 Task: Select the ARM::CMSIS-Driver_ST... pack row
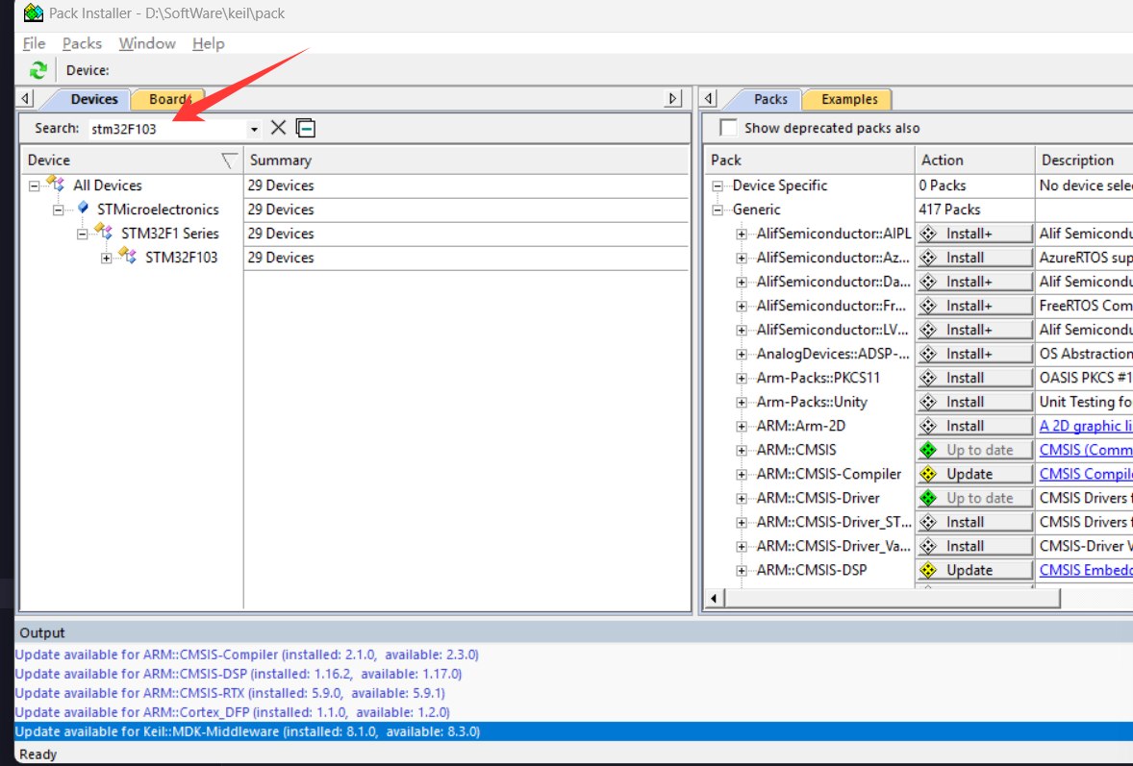coord(834,522)
